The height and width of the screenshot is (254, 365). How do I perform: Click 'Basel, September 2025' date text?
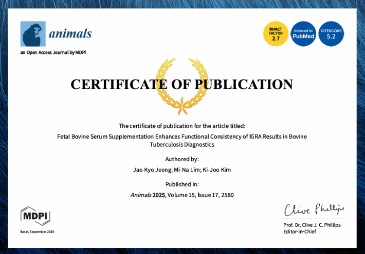coord(37,232)
